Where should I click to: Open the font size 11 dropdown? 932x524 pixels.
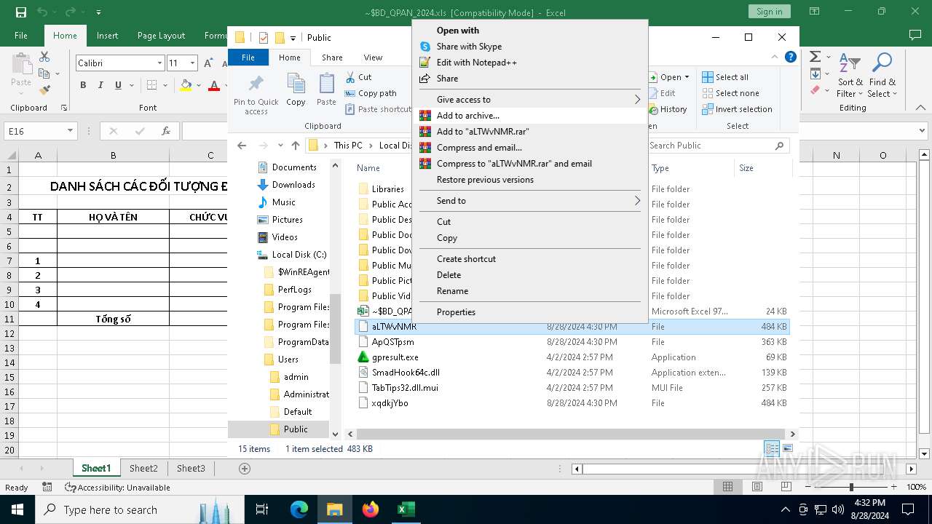click(192, 63)
